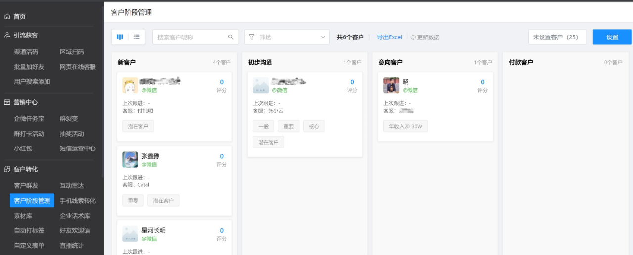Click the 新客户 column header
Image resolution: width=633 pixels, height=255 pixels.
click(127, 62)
